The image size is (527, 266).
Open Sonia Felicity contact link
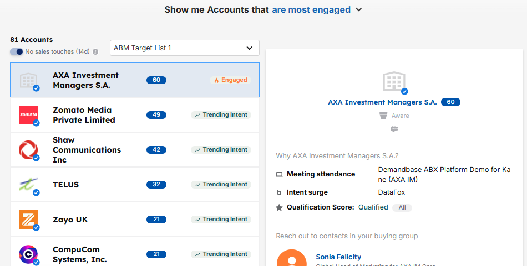coord(338,257)
